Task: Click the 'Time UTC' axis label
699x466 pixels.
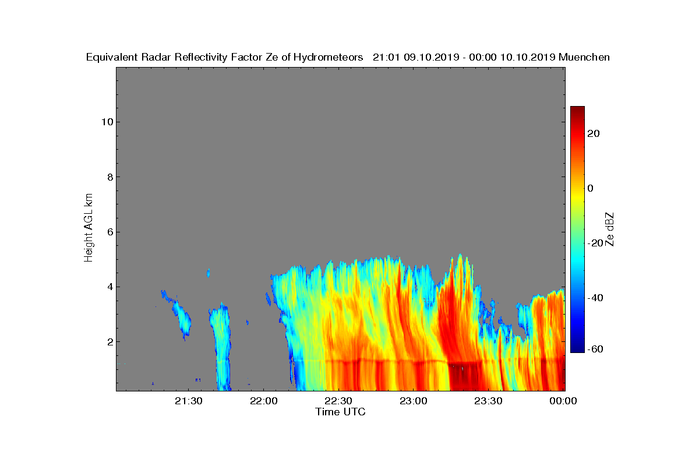Action: coord(340,412)
